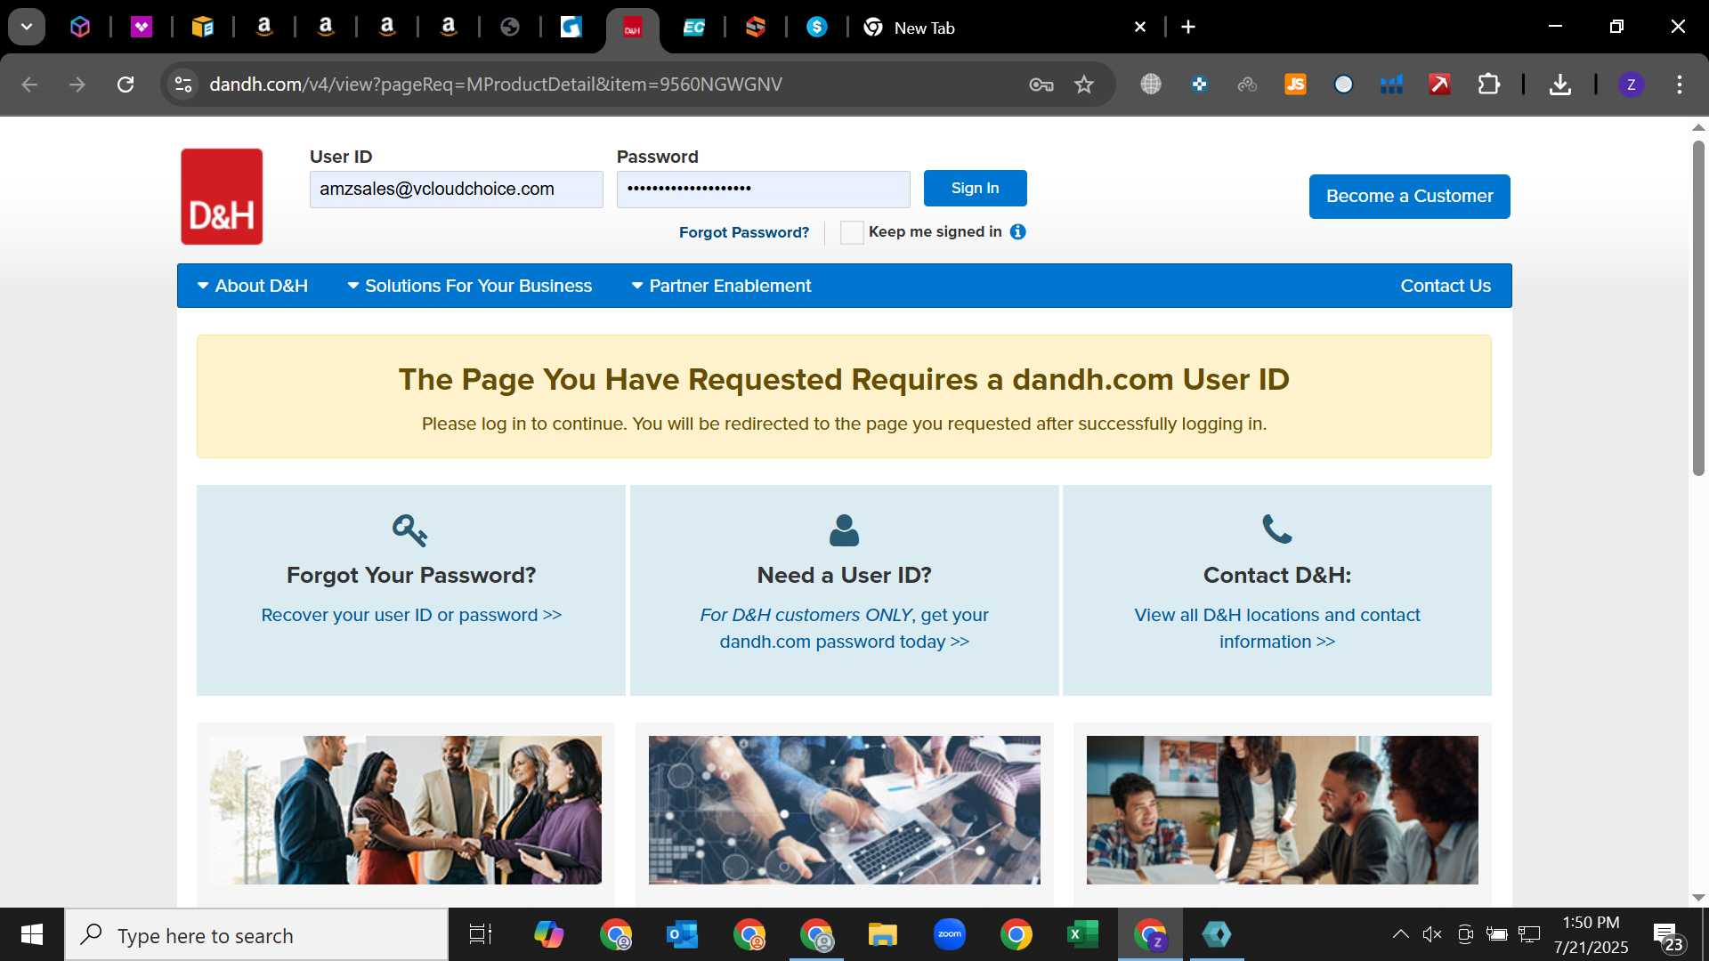Open the notification center with 23 badge

click(x=1669, y=936)
